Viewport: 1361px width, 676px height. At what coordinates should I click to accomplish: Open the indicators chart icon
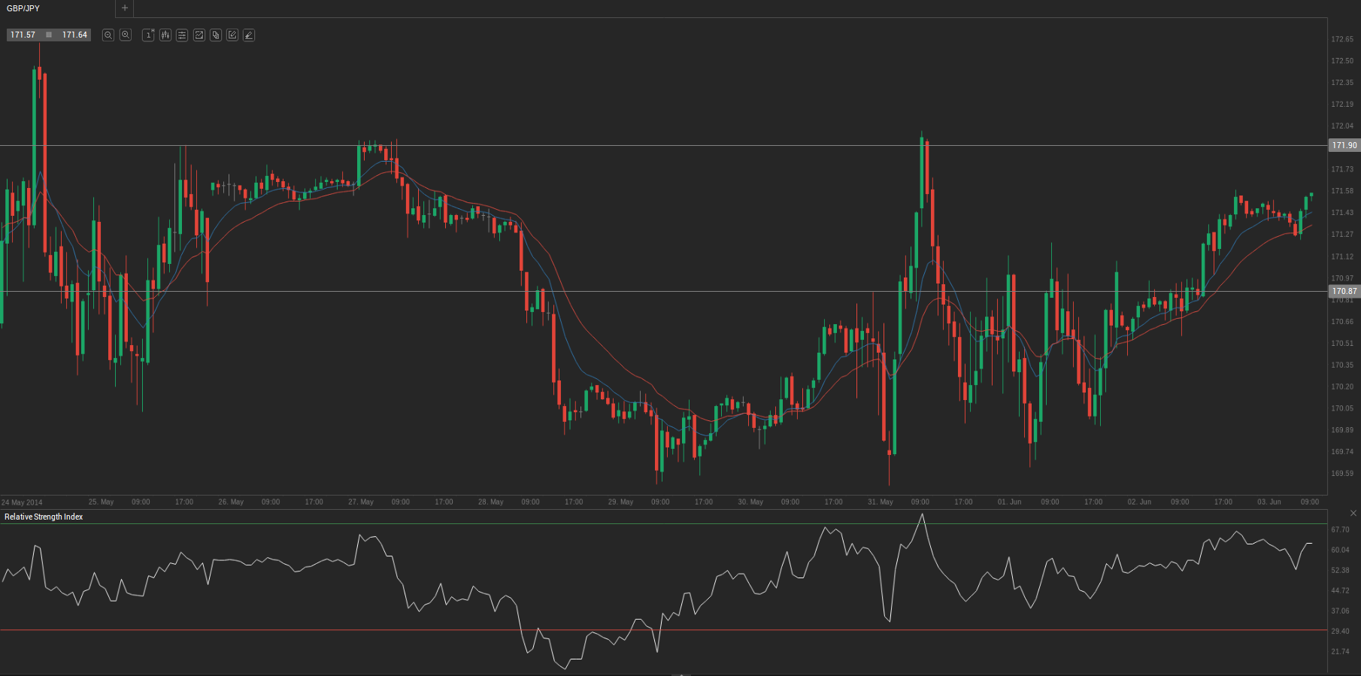point(199,35)
